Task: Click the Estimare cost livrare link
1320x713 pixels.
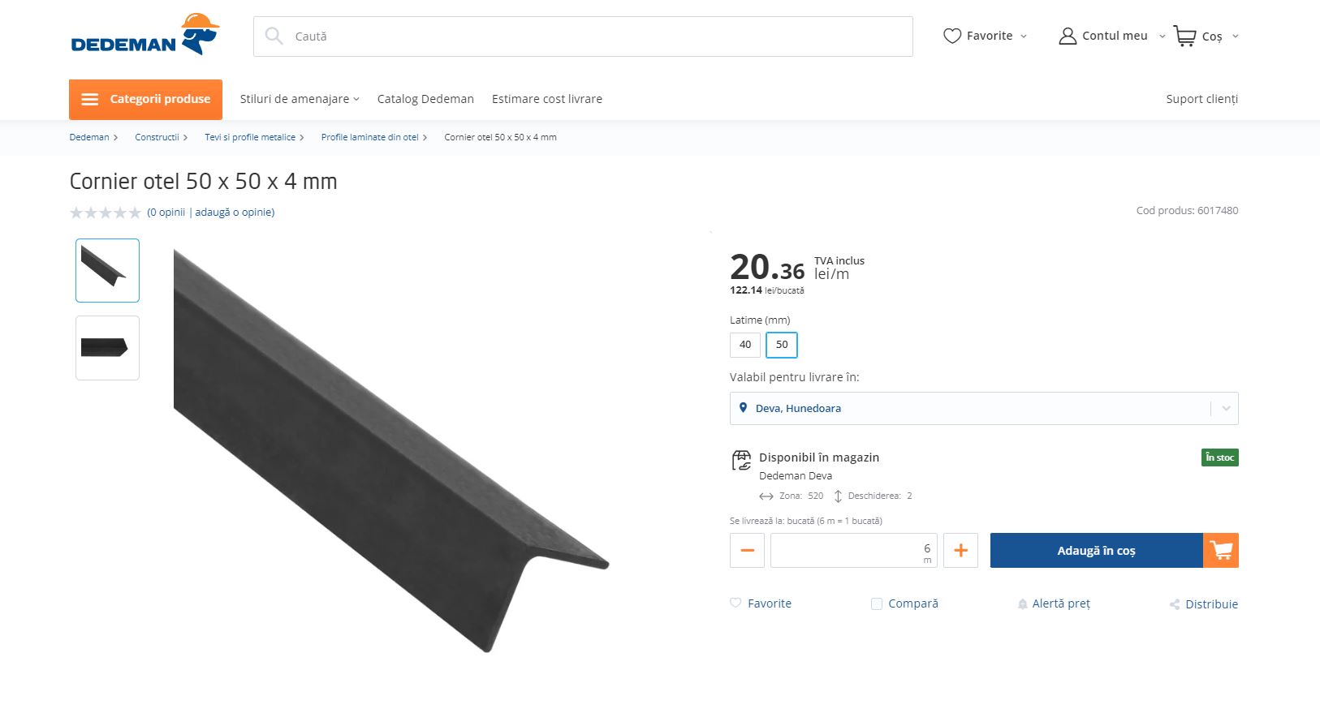Action: [x=547, y=99]
